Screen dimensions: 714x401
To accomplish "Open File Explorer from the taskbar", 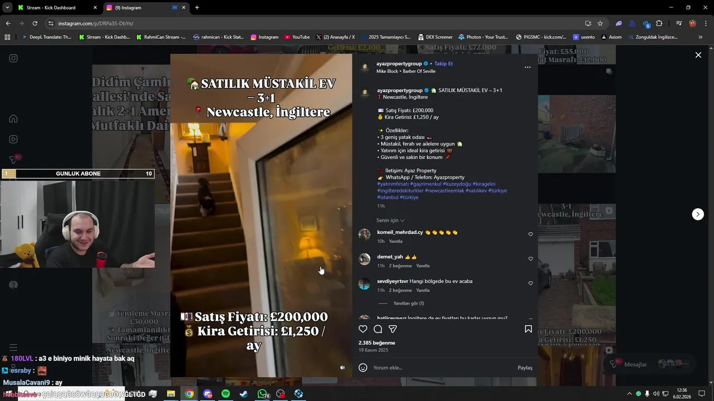I will point(171,394).
